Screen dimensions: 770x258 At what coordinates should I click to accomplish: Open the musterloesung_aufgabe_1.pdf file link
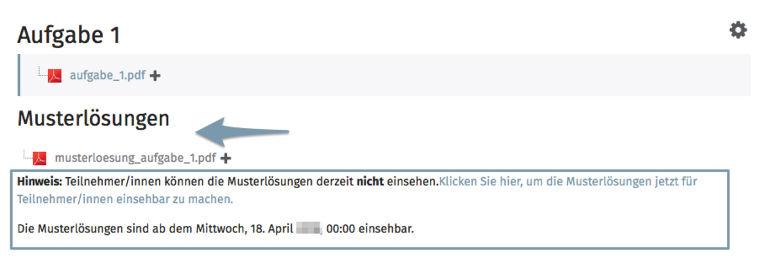click(x=135, y=158)
